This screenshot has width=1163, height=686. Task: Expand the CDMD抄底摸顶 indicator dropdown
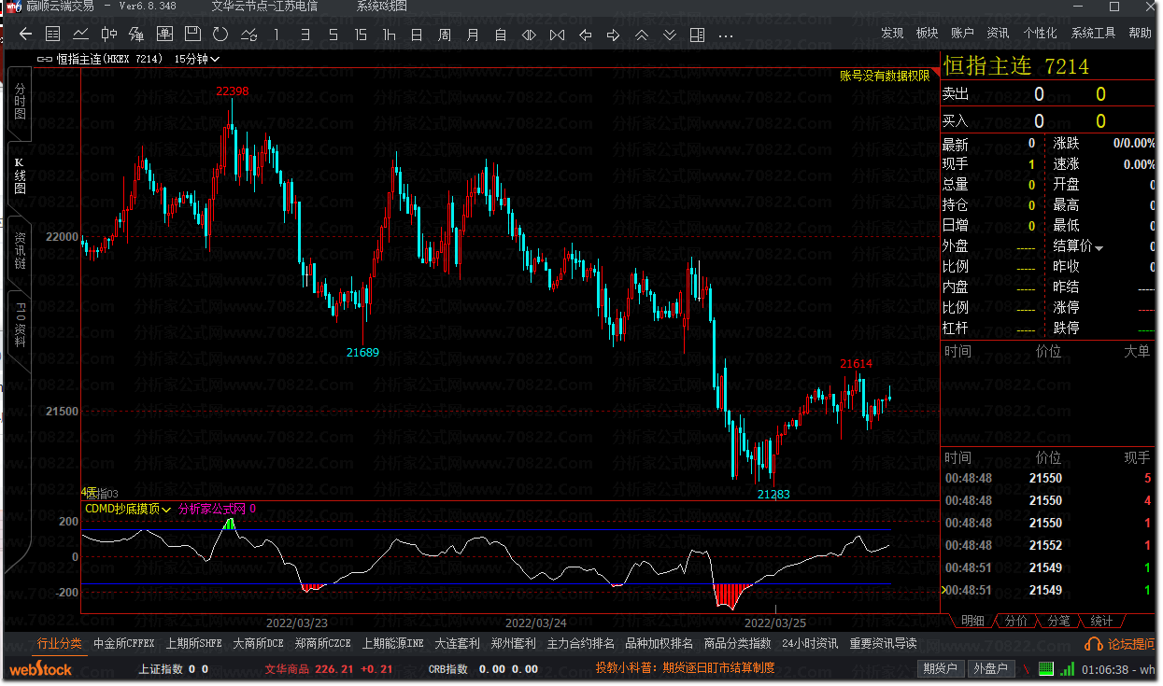coord(166,510)
